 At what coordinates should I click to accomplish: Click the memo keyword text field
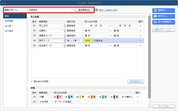click(107, 102)
